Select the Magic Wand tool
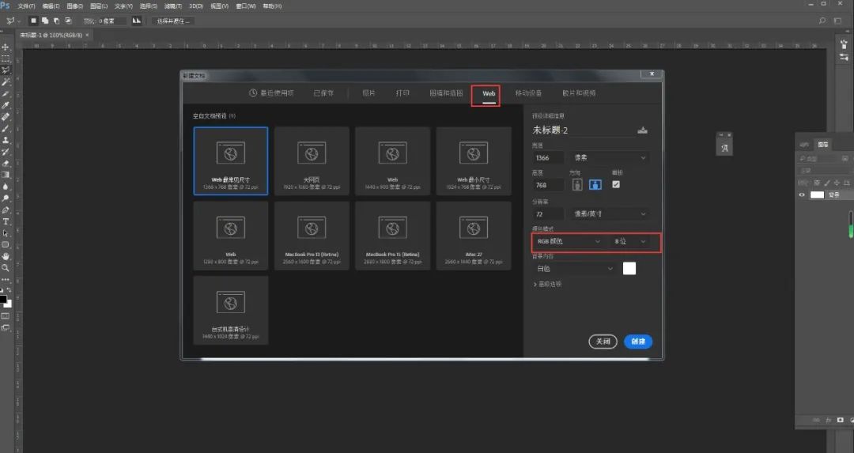 pos(6,81)
